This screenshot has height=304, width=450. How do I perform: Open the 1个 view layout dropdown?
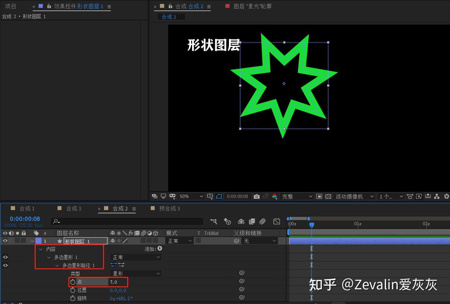coord(391,196)
